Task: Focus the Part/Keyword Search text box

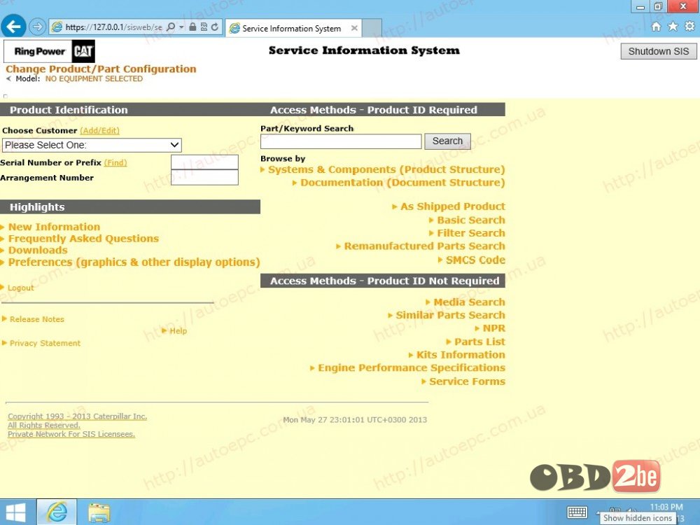Action: [341, 141]
